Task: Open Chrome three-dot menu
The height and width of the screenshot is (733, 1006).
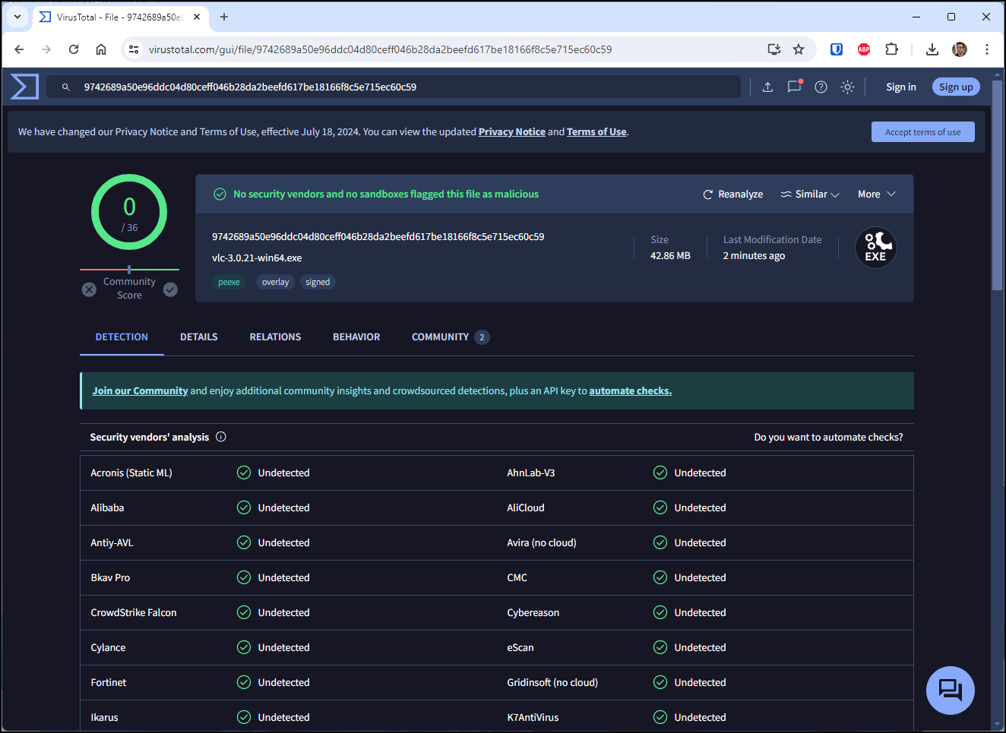Action: (987, 49)
